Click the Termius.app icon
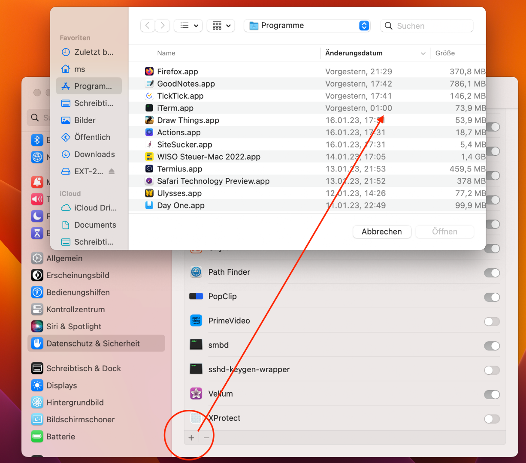The height and width of the screenshot is (463, 526). tap(149, 169)
